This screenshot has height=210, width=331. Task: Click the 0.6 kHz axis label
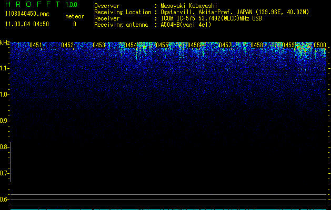[x=4, y=199]
